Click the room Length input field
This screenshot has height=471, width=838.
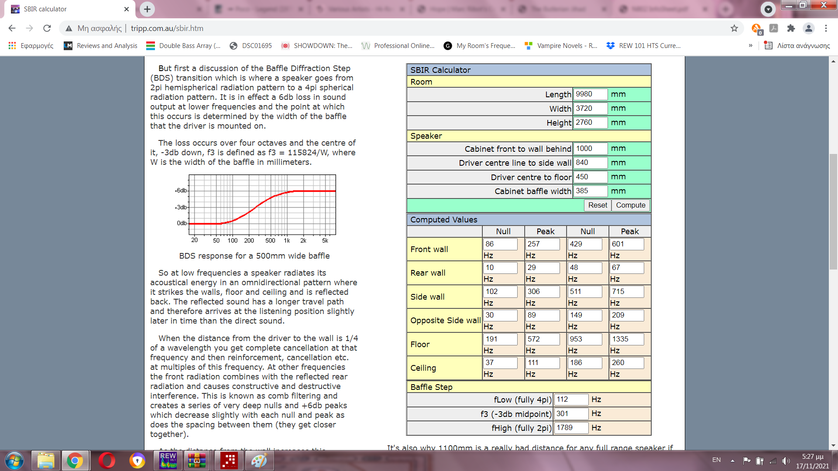pos(590,94)
